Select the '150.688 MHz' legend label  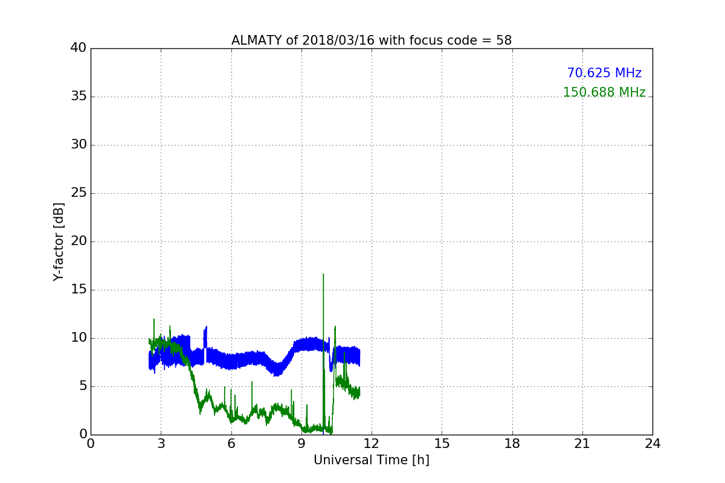604,92
